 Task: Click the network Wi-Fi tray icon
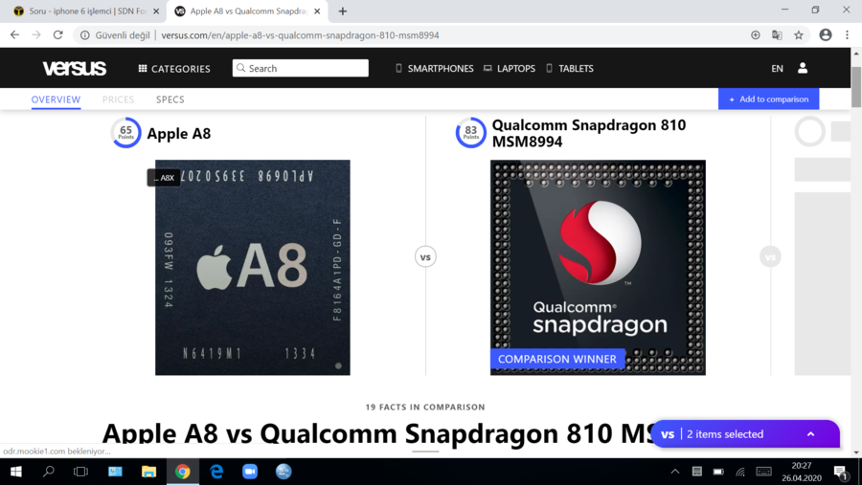click(x=740, y=472)
